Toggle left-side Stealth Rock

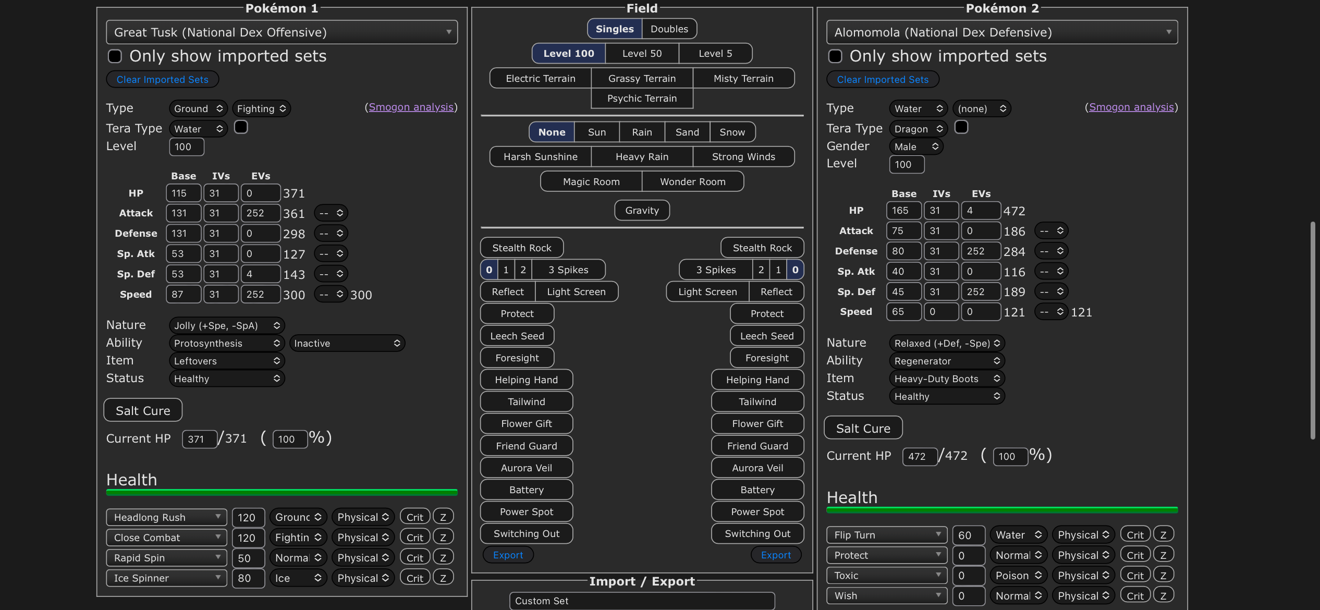point(522,248)
